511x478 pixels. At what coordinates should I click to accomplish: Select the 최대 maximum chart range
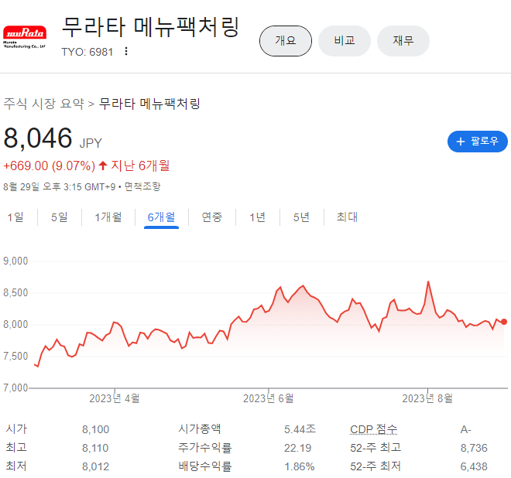click(x=347, y=217)
